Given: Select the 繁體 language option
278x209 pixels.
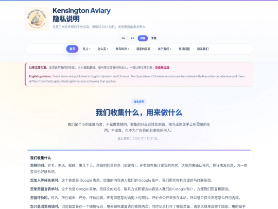Looking at the screenshot, I should click(154, 38).
